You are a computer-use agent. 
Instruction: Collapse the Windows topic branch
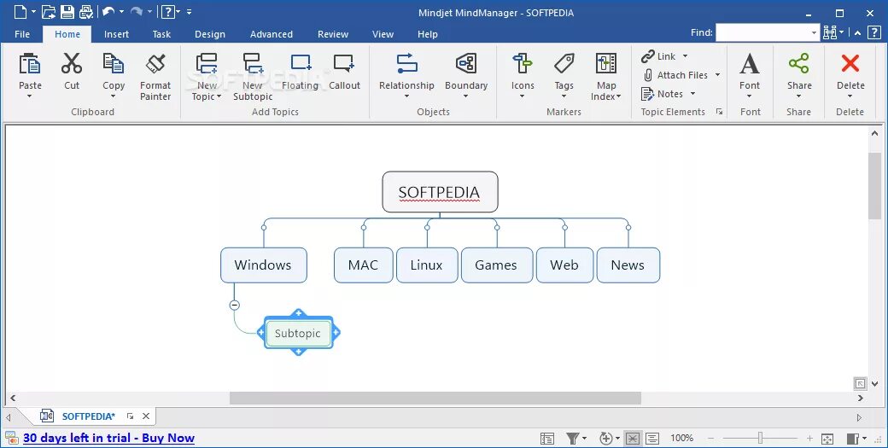[x=235, y=305]
